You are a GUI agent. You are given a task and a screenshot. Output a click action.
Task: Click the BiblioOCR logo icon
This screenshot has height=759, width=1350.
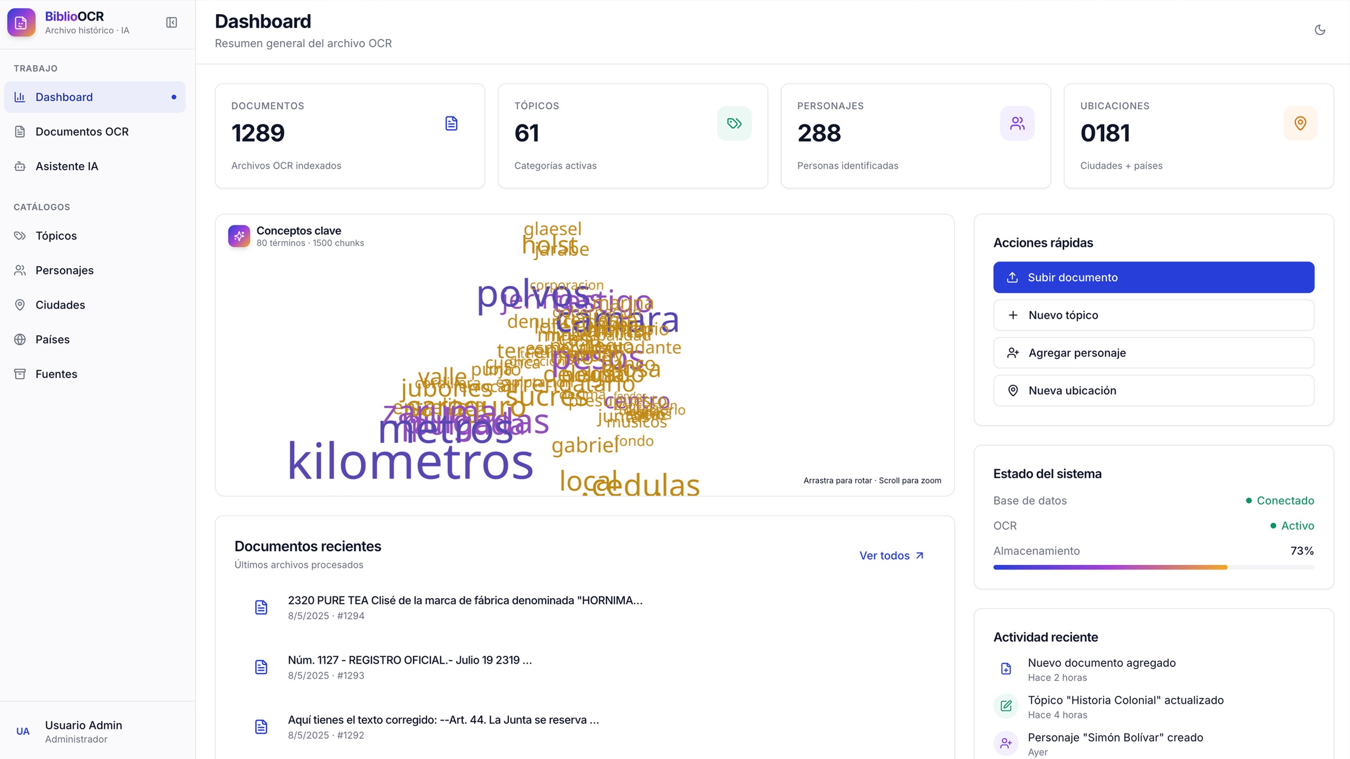(21, 22)
